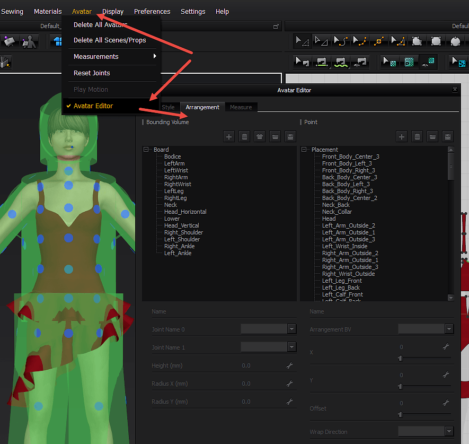Delete the selected Bounding Volume with trash icon
Screen dimensions: 469x444
click(x=244, y=137)
